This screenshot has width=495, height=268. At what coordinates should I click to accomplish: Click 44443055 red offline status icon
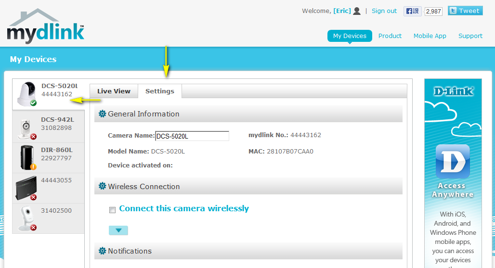coord(33,197)
